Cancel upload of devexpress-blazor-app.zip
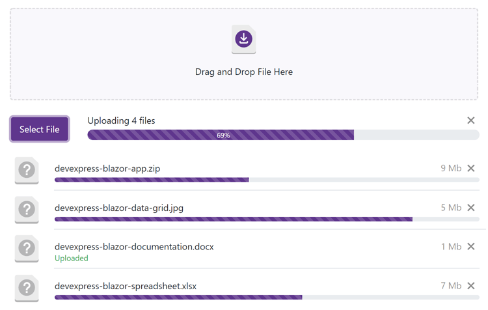This screenshot has height=310, width=488. point(471,169)
